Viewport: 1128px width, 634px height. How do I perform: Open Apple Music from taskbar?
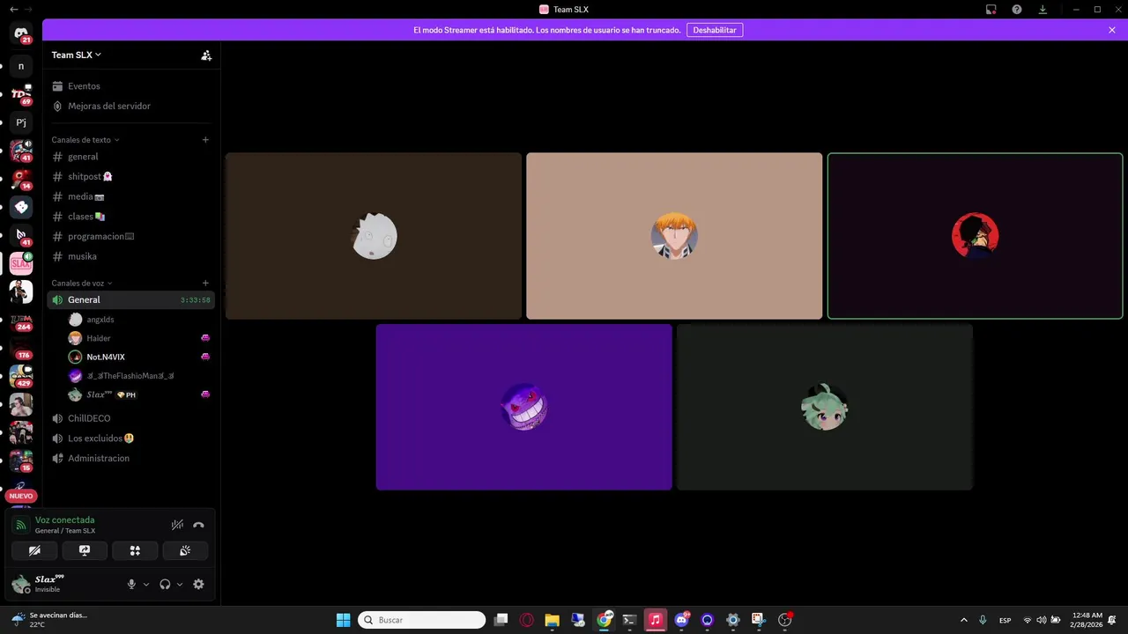point(655,620)
